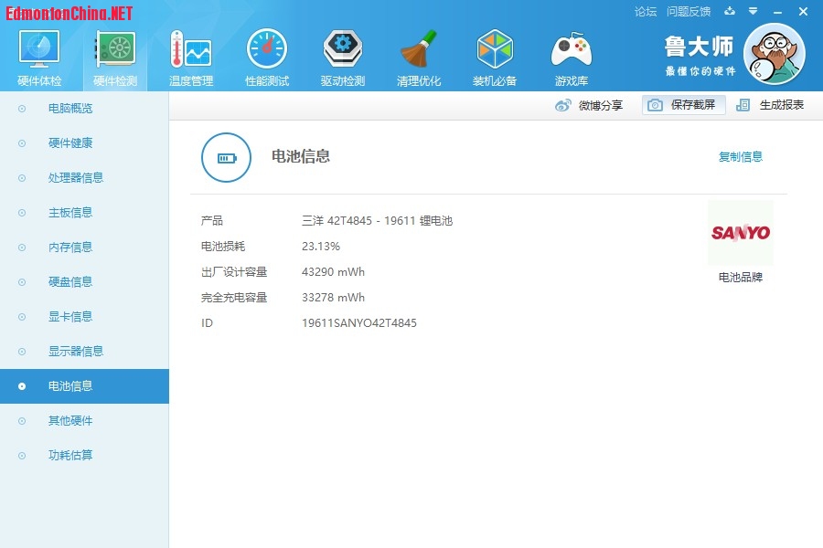Select 处理器信息 in sidebar
Viewport: 823px width, 548px height.
[84, 178]
